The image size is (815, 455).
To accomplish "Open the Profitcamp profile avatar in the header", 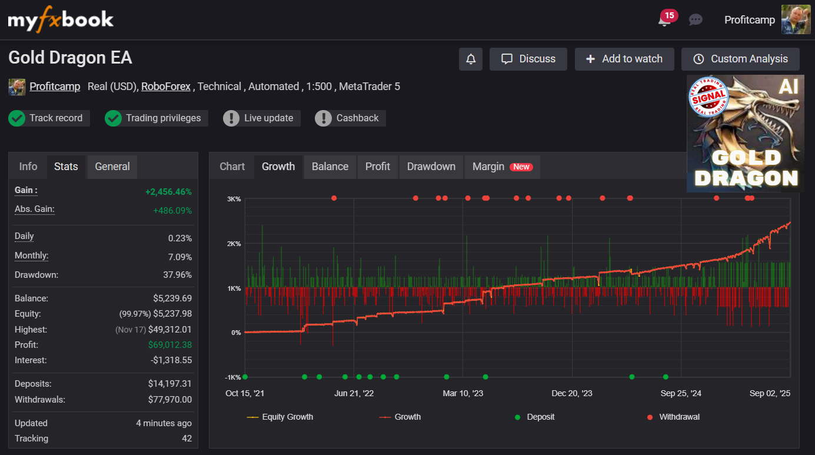I will (796, 19).
